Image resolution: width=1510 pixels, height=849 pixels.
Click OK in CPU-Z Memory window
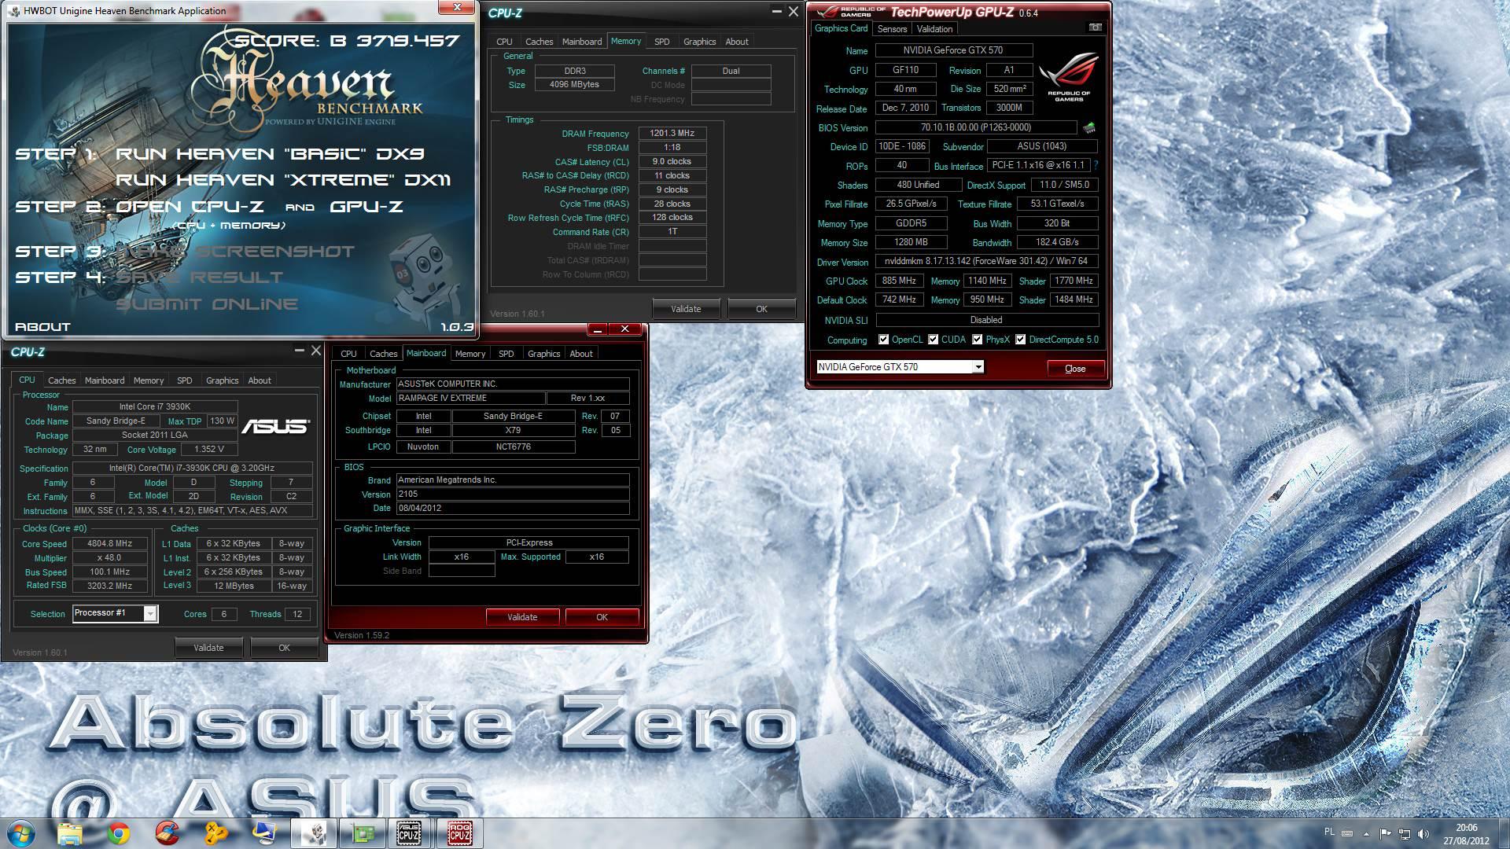(761, 309)
